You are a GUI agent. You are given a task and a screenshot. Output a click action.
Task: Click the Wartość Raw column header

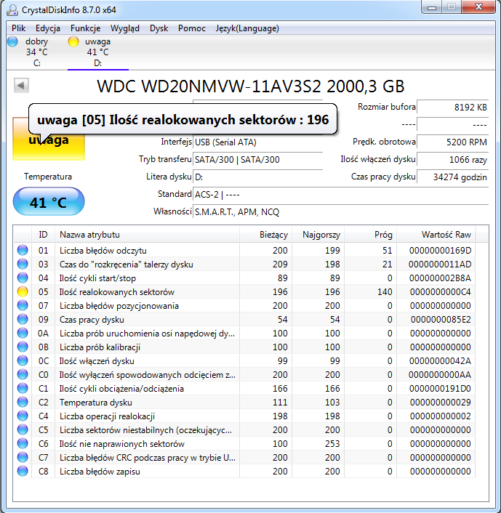click(436, 234)
